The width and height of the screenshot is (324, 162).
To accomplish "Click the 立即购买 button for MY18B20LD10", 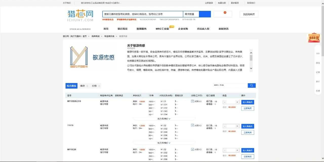I will (x=248, y=108).
